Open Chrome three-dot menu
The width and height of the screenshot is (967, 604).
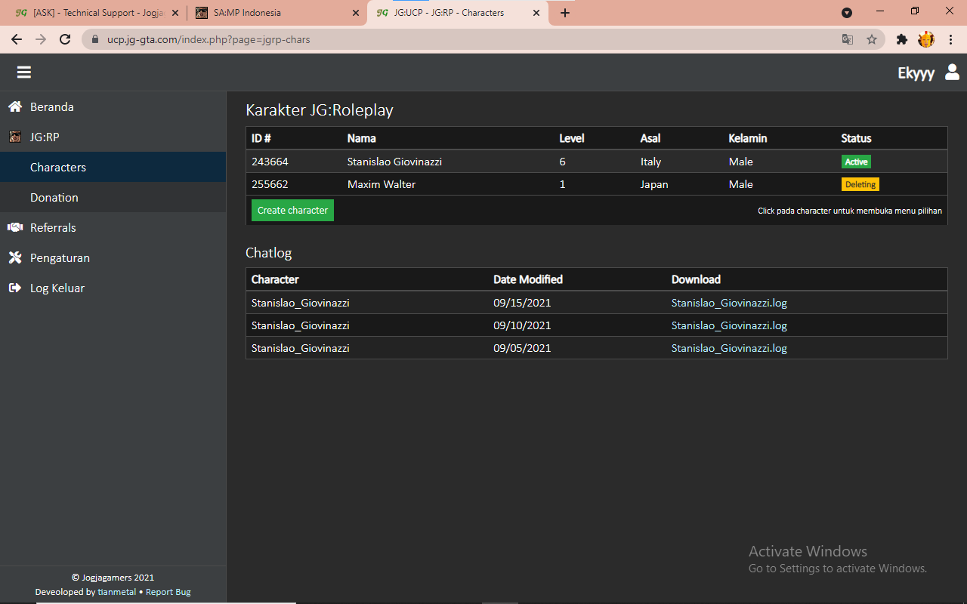click(x=950, y=39)
